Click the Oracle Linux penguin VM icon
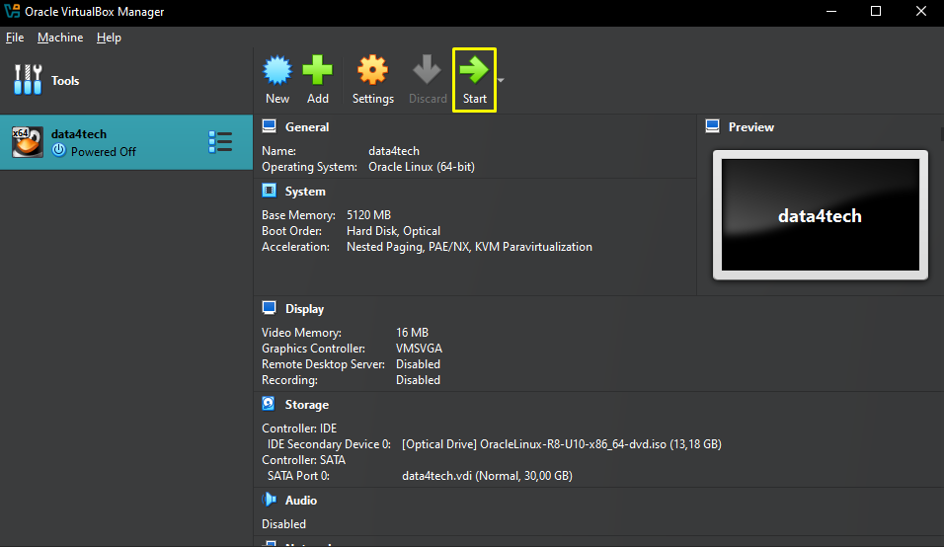 tap(28, 142)
